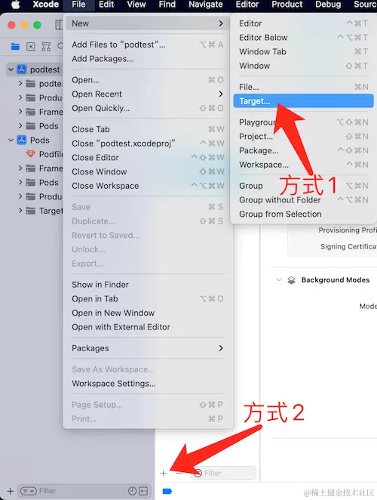The height and width of the screenshot is (500, 377).
Task: Choose Group from Selection
Action: click(303, 214)
